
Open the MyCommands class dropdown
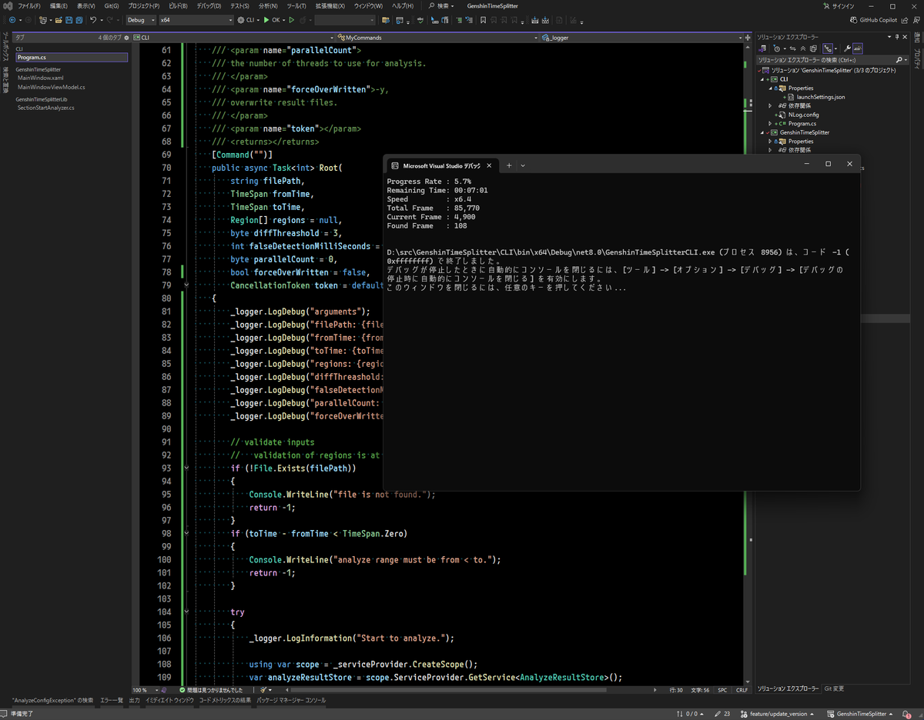click(x=437, y=37)
